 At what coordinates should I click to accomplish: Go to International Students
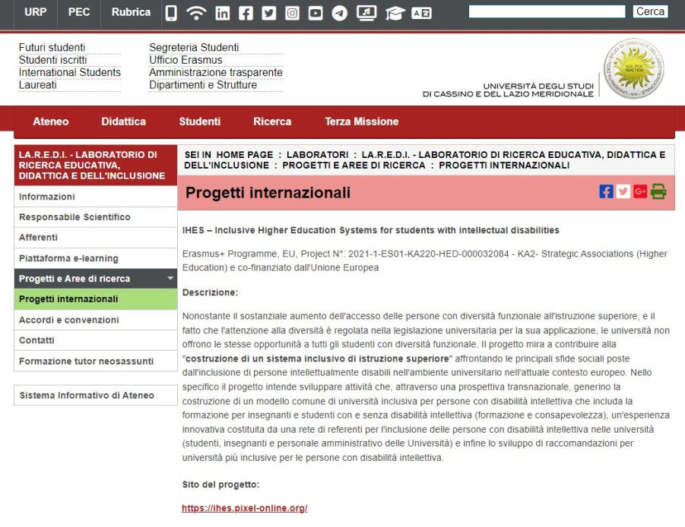[x=69, y=72]
